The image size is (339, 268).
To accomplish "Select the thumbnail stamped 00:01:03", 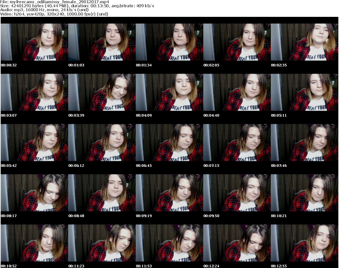I will [102, 42].
